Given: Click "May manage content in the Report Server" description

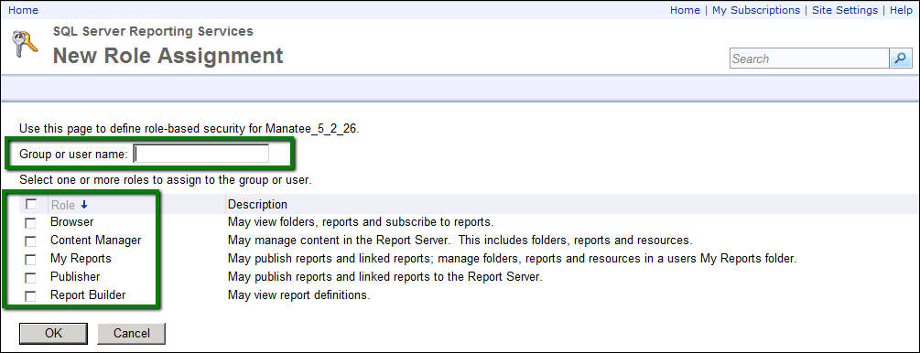Looking at the screenshot, I should click(460, 241).
